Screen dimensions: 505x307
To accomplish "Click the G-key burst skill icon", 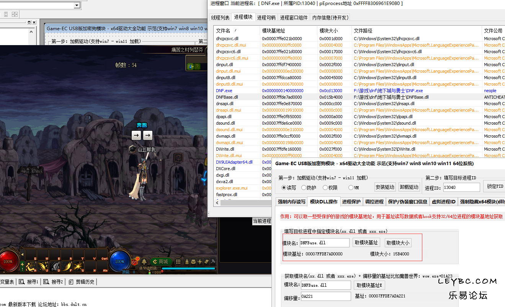I will click(78, 266).
